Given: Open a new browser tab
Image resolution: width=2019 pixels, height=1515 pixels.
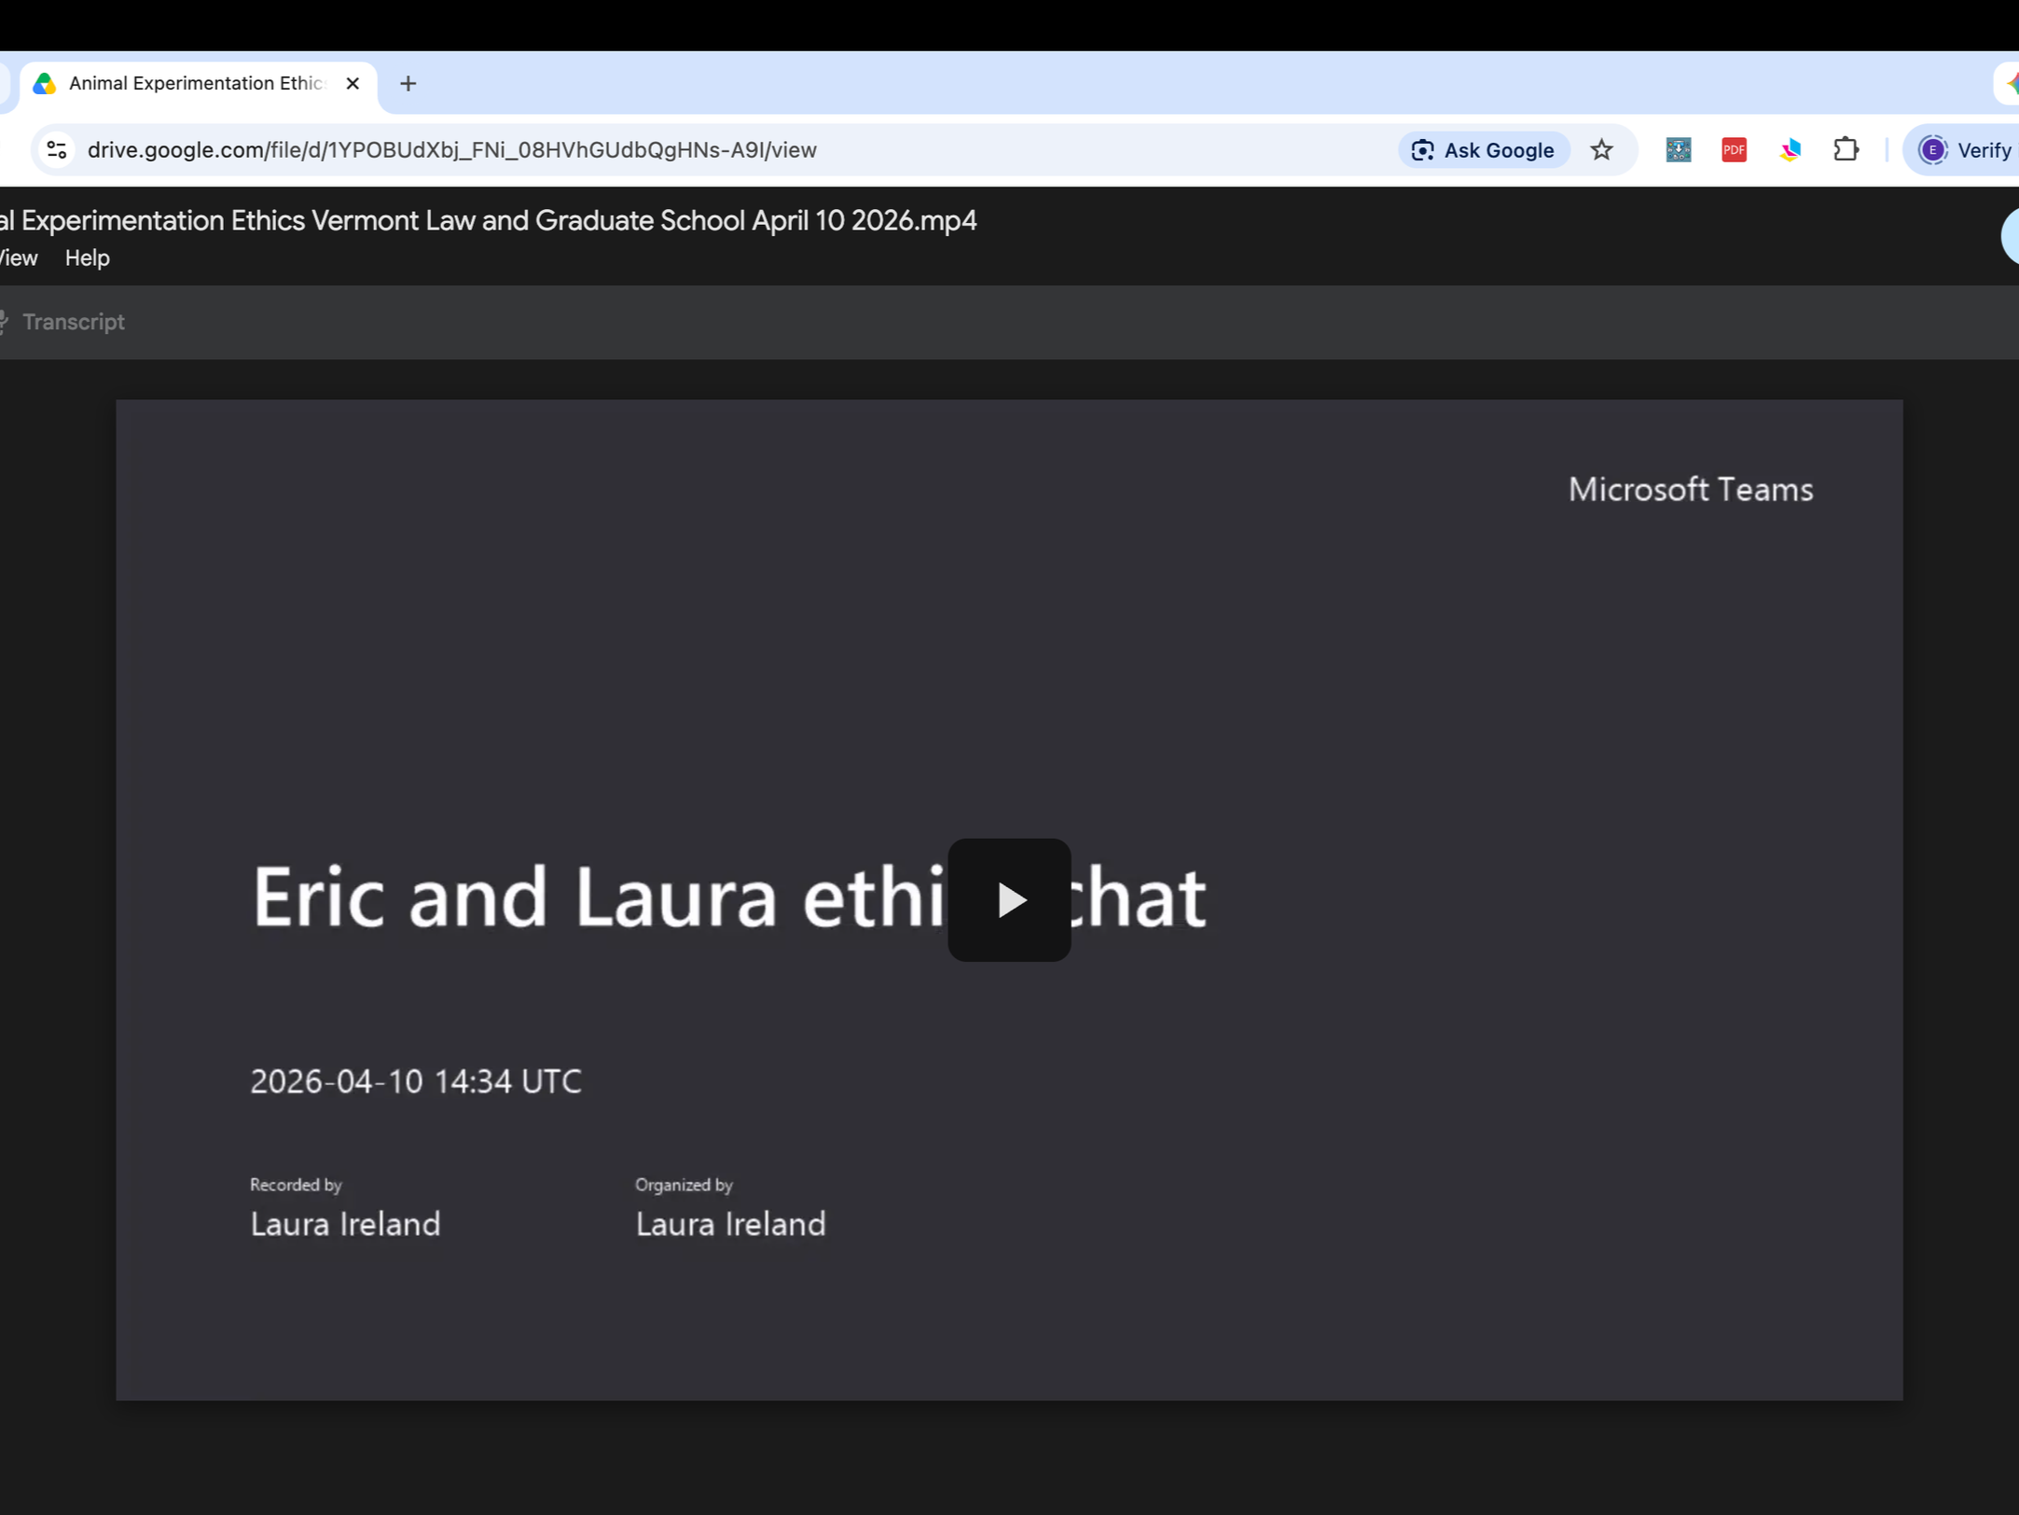Looking at the screenshot, I should (x=408, y=83).
